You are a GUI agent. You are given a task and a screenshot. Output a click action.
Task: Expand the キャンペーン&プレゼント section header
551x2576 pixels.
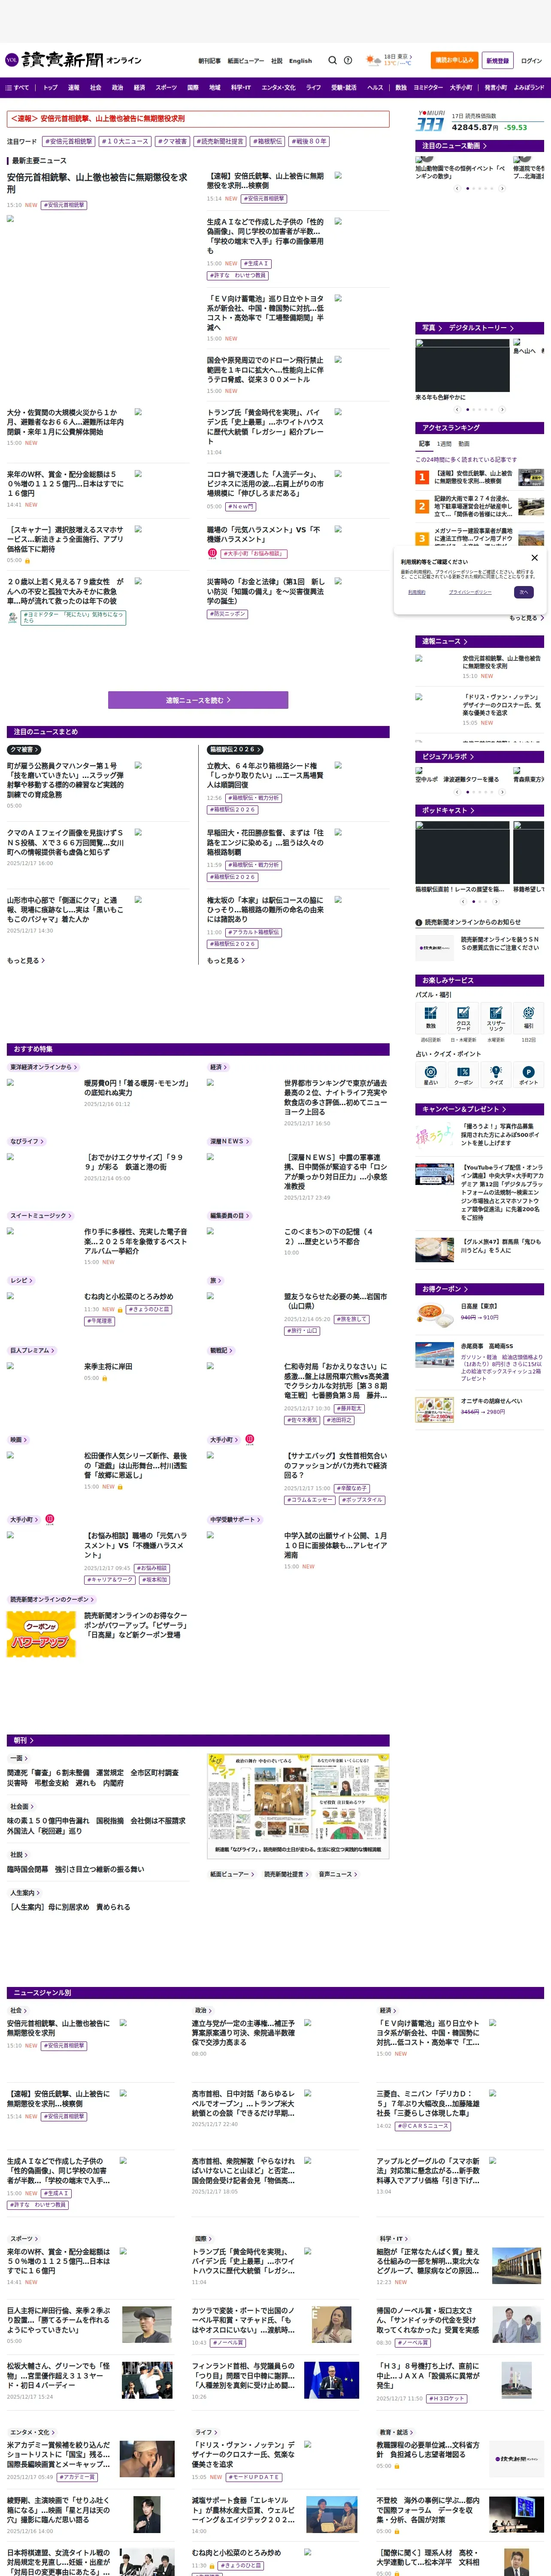pos(480,1109)
